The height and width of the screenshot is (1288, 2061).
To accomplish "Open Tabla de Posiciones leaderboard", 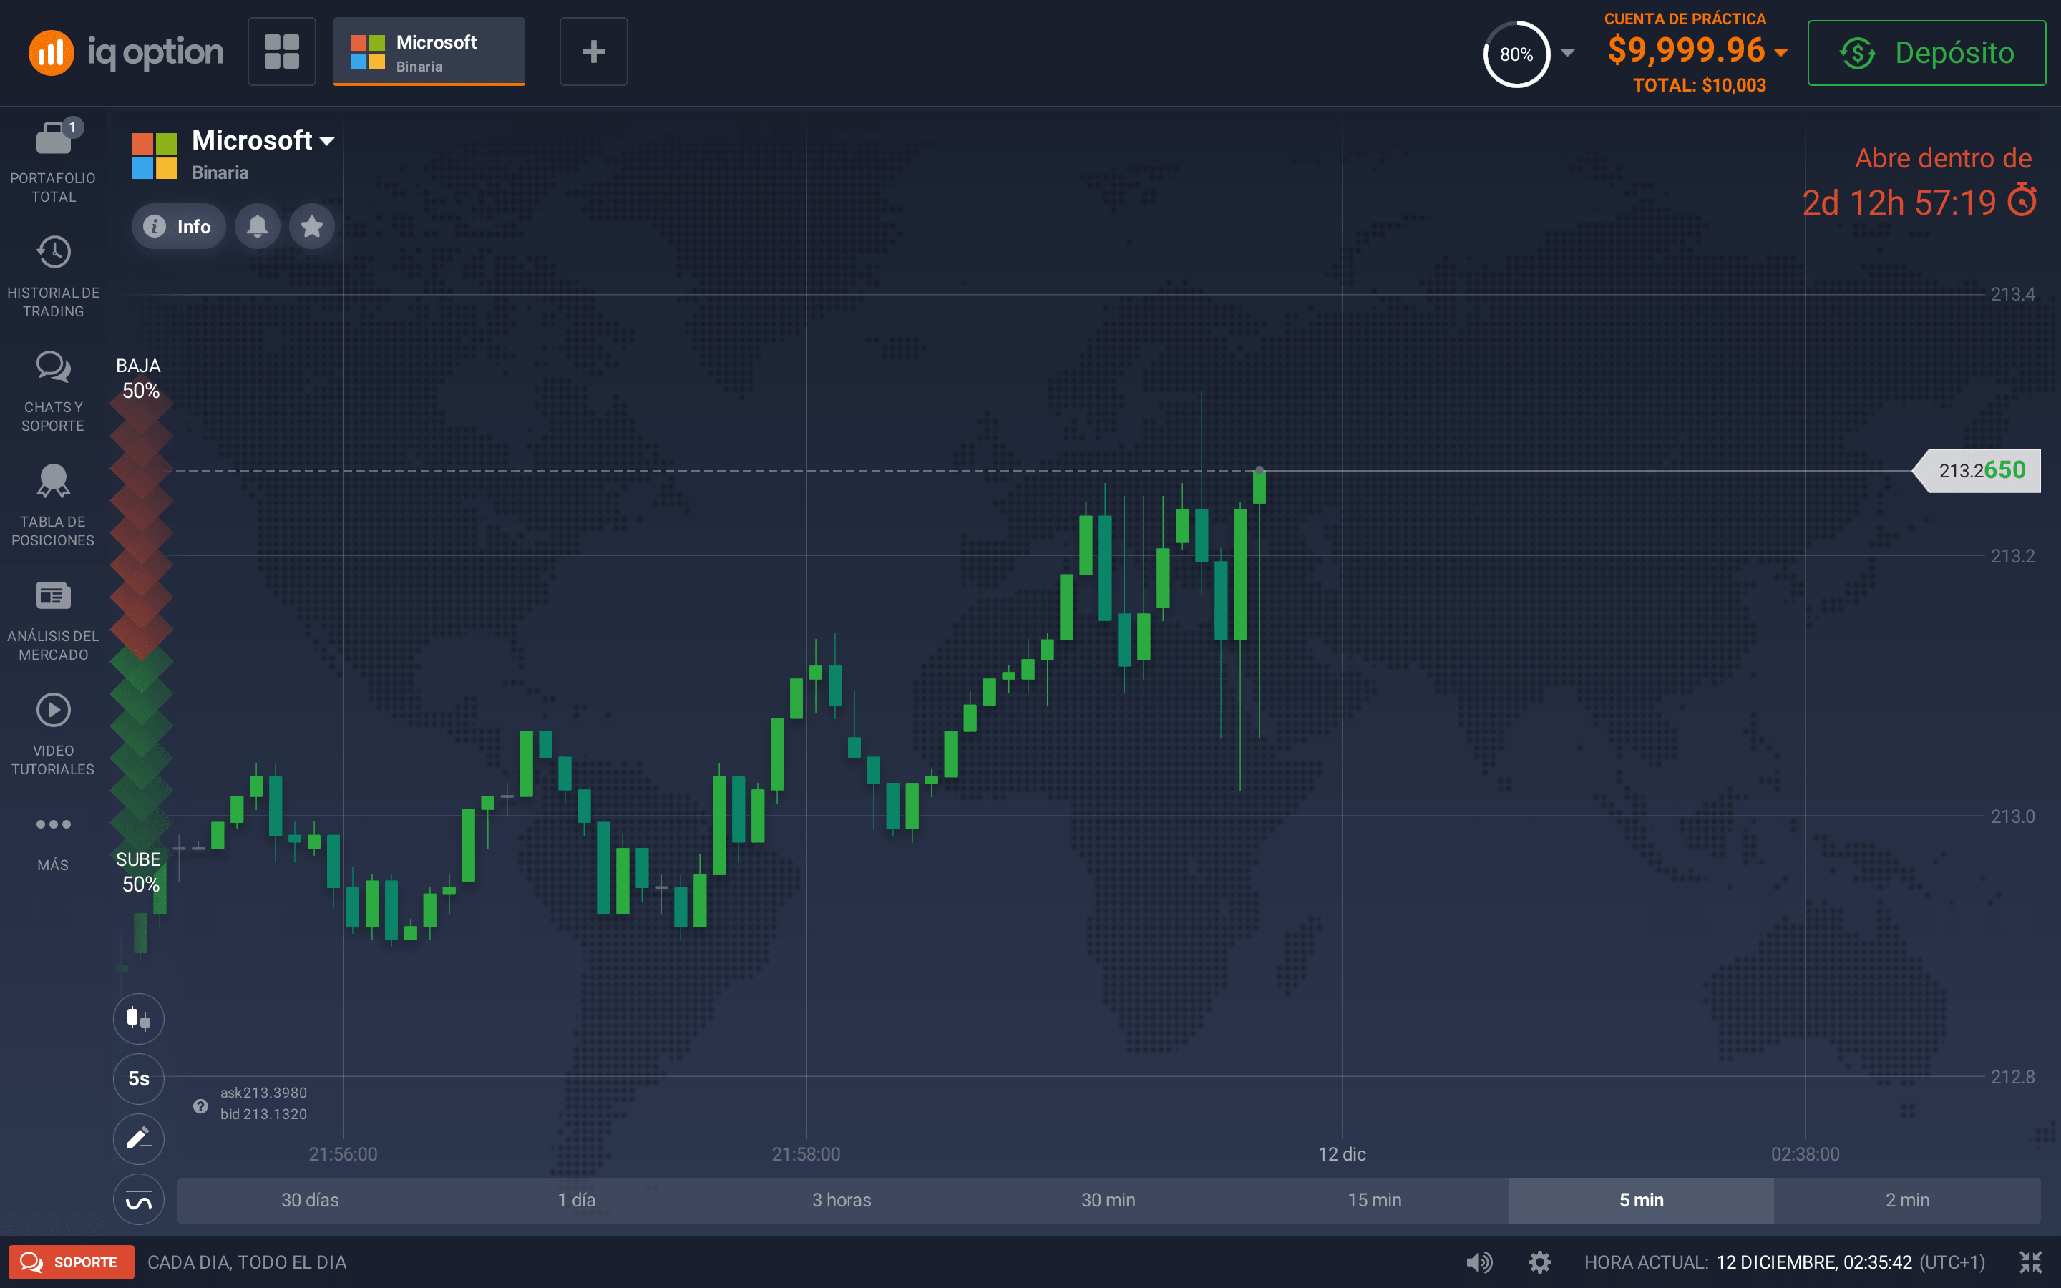I will (x=53, y=506).
